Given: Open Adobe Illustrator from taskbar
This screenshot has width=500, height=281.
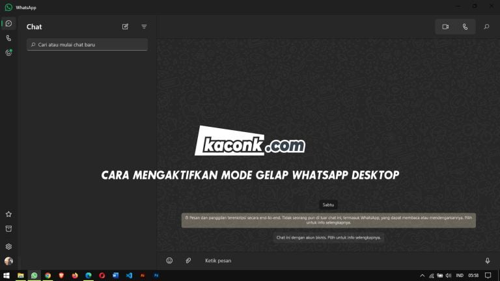Looking at the screenshot, I should 143,276.
